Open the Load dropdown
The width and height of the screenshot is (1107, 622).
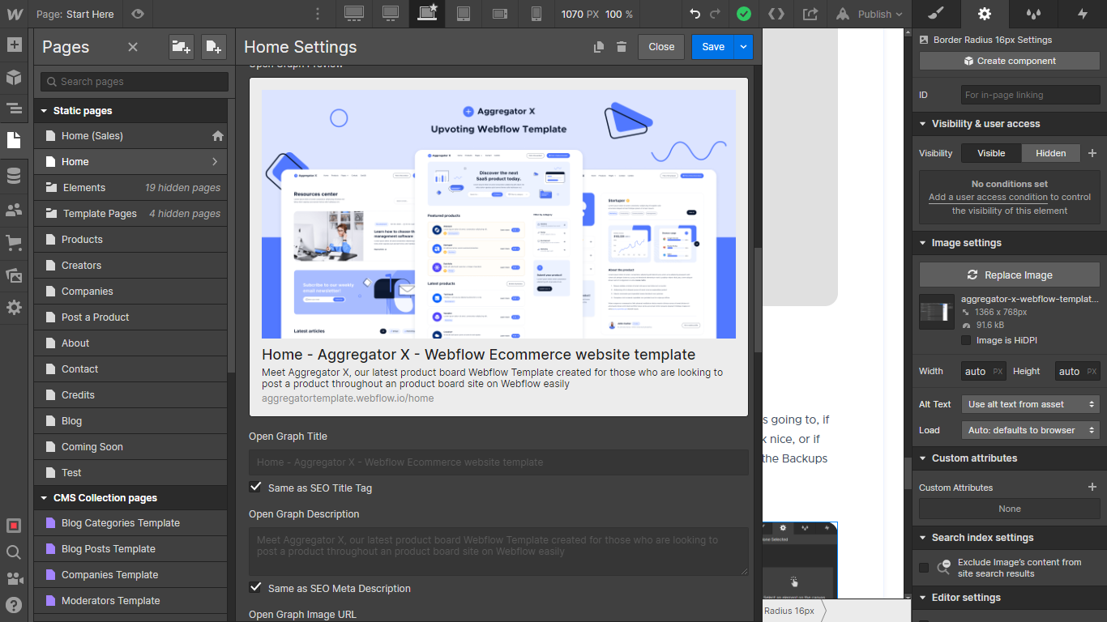pyautogui.click(x=1031, y=430)
